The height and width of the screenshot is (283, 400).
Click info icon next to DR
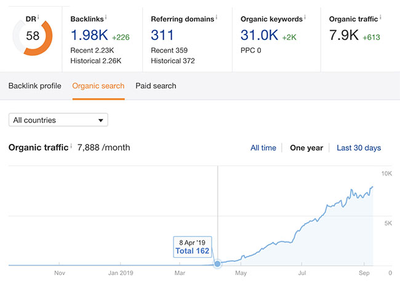pyautogui.click(x=38, y=17)
